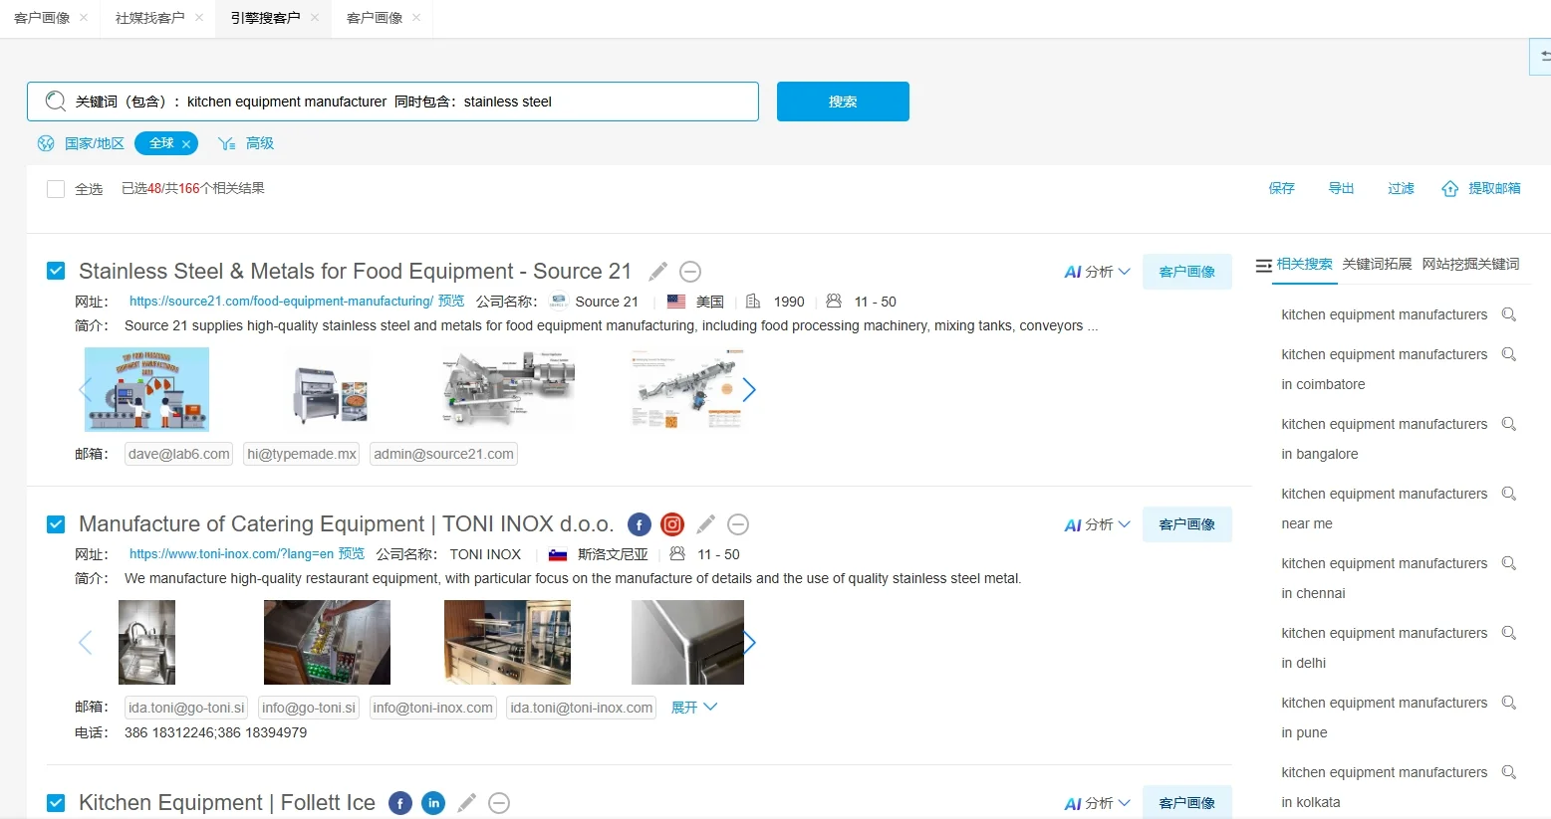Image resolution: width=1551 pixels, height=819 pixels.
Task: Click 导出 to export results
Action: coord(1341,188)
